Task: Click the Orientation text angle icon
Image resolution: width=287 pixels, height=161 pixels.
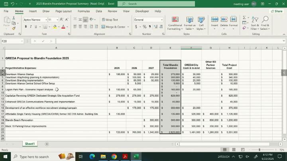Action: (92, 19)
